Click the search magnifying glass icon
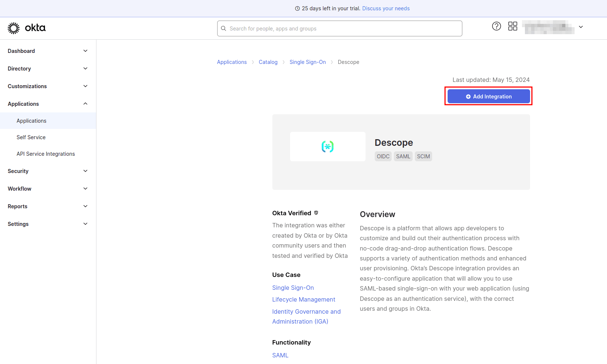Screen dimensions: 607x364 [223, 28]
